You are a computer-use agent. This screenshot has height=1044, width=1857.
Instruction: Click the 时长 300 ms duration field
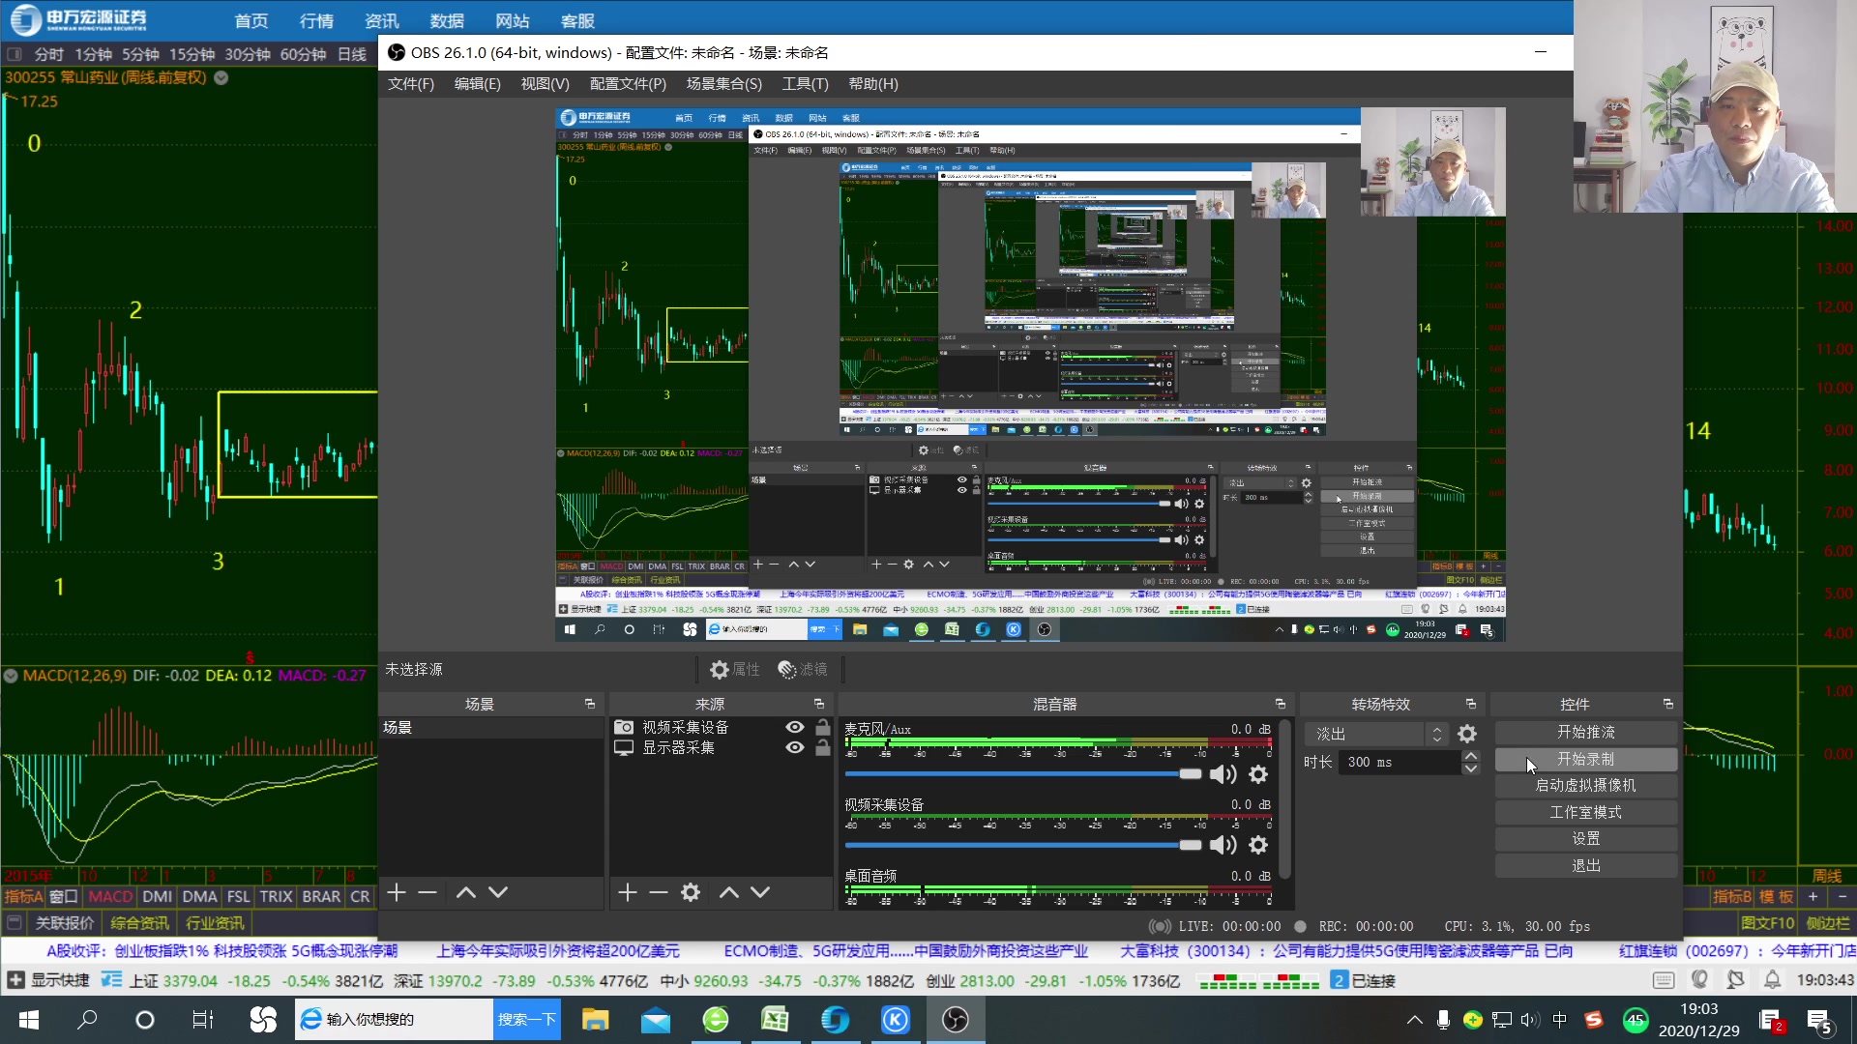(x=1401, y=762)
